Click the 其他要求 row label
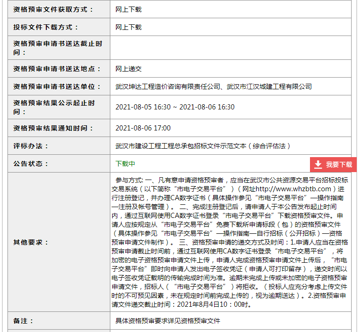Image resolution: width=360 pixels, height=332 pixels. click(31, 242)
